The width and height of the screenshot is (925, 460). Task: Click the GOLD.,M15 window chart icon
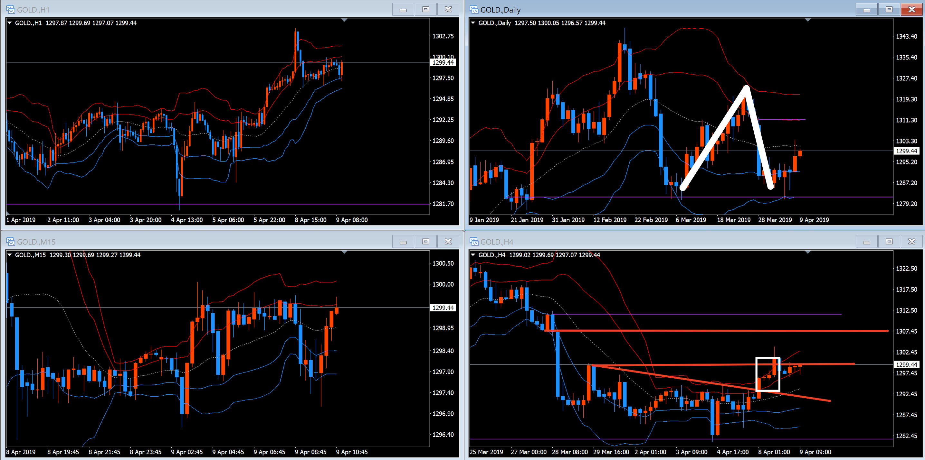[x=10, y=241]
